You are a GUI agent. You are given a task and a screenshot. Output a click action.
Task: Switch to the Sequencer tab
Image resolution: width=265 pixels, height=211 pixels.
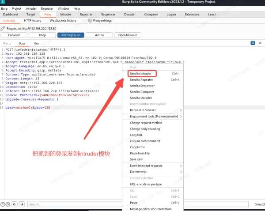(x=108, y=15)
